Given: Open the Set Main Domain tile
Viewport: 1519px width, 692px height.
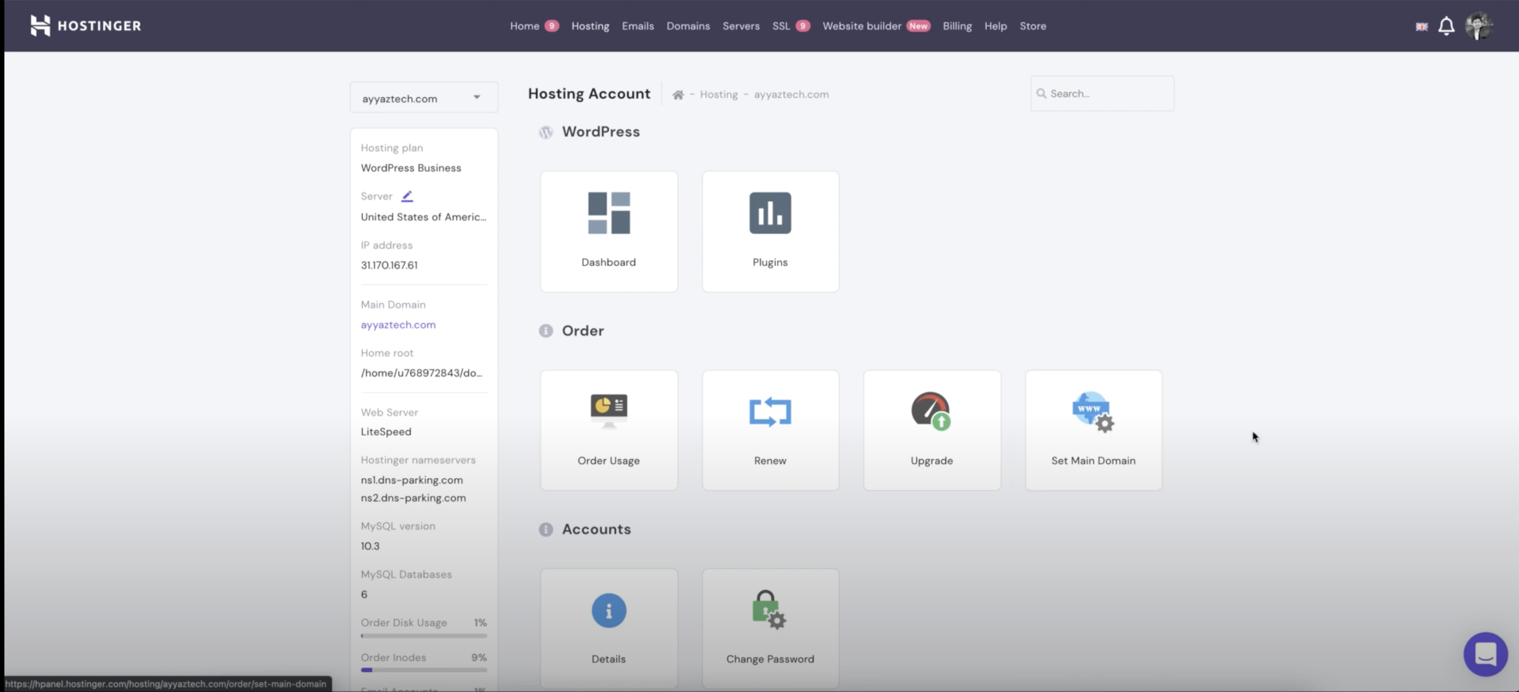Looking at the screenshot, I should pyautogui.click(x=1093, y=430).
